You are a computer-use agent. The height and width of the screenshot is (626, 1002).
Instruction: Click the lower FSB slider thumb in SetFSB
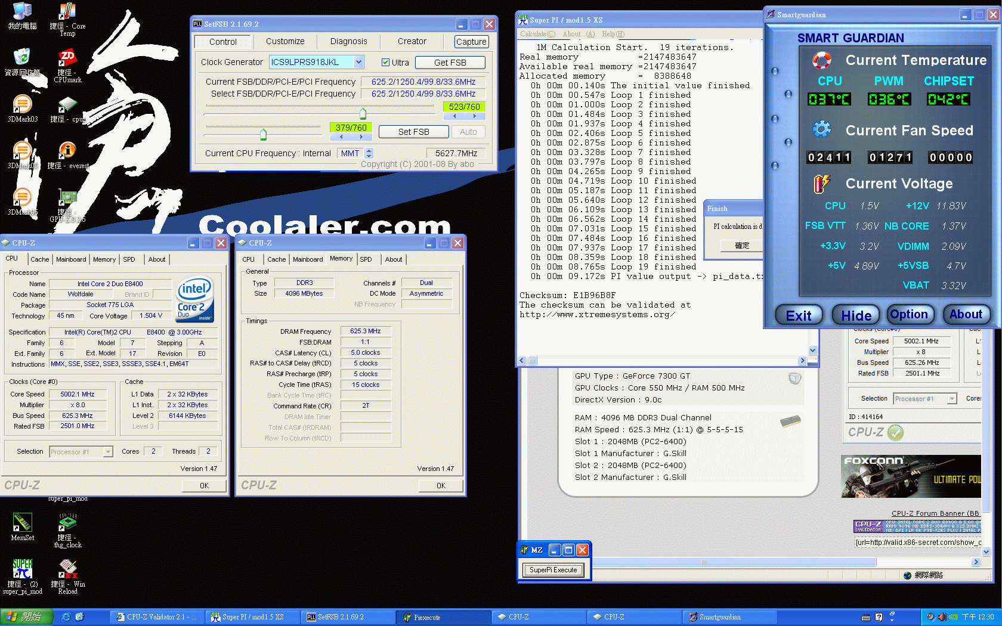click(263, 134)
